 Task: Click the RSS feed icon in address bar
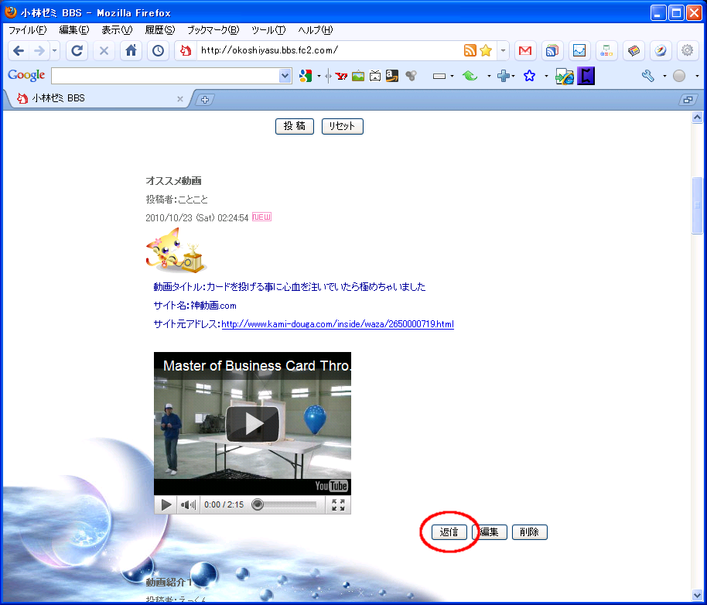point(470,51)
